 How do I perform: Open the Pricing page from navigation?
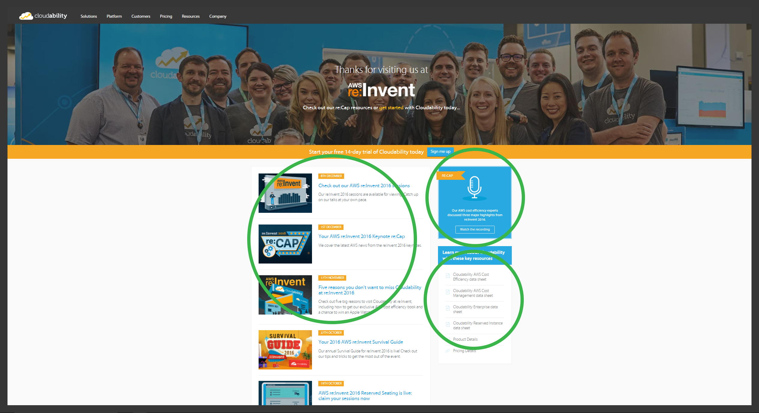click(x=166, y=16)
